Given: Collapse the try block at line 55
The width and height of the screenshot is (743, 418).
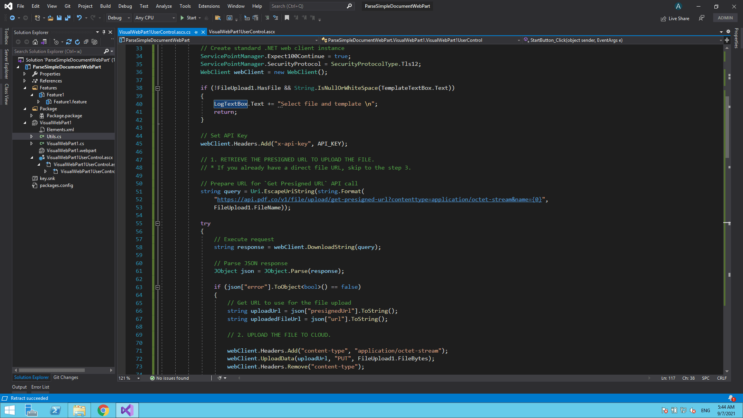Looking at the screenshot, I should coord(158,223).
